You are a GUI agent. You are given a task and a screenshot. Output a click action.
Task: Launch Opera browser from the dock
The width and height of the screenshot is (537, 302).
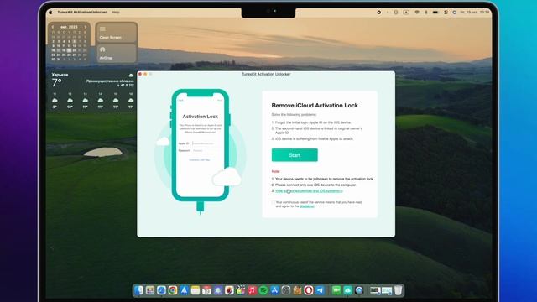click(x=309, y=290)
